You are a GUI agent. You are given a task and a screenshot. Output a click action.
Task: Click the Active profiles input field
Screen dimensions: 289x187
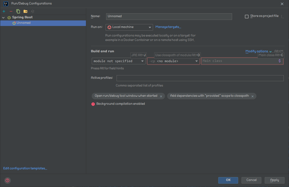pos(200,78)
